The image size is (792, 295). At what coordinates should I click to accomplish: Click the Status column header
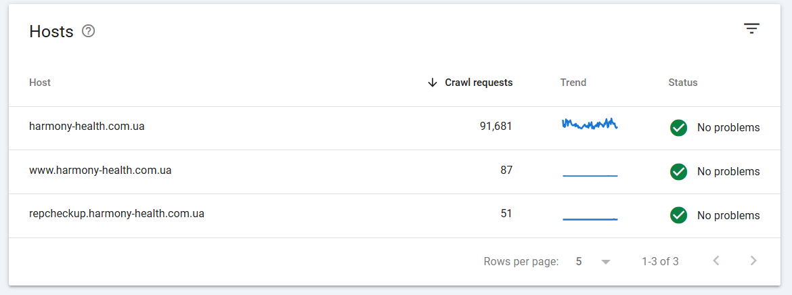(682, 83)
